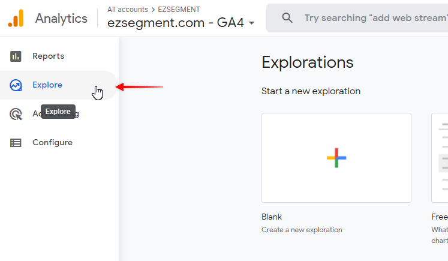
Task: Click the Google Analytics logo icon
Action: coord(16,18)
